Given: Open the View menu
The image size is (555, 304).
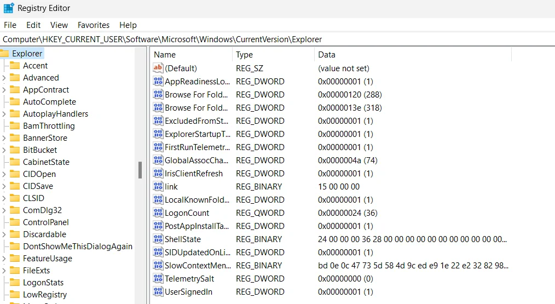Looking at the screenshot, I should [59, 25].
